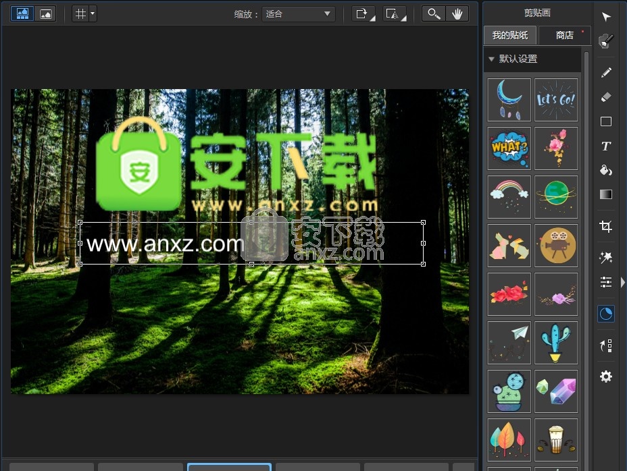This screenshot has width=627, height=471.
Task: Select the crop tool
Action: (x=606, y=226)
